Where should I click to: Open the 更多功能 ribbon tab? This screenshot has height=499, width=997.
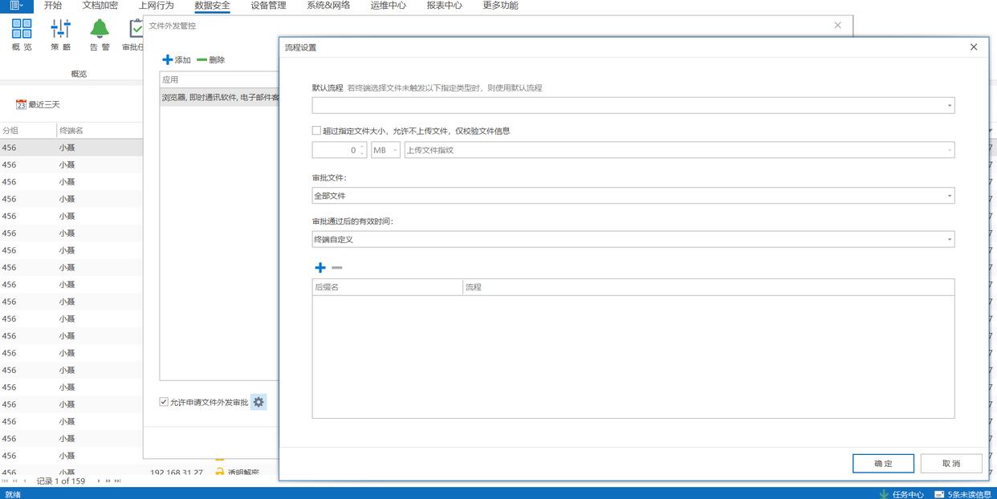[500, 6]
